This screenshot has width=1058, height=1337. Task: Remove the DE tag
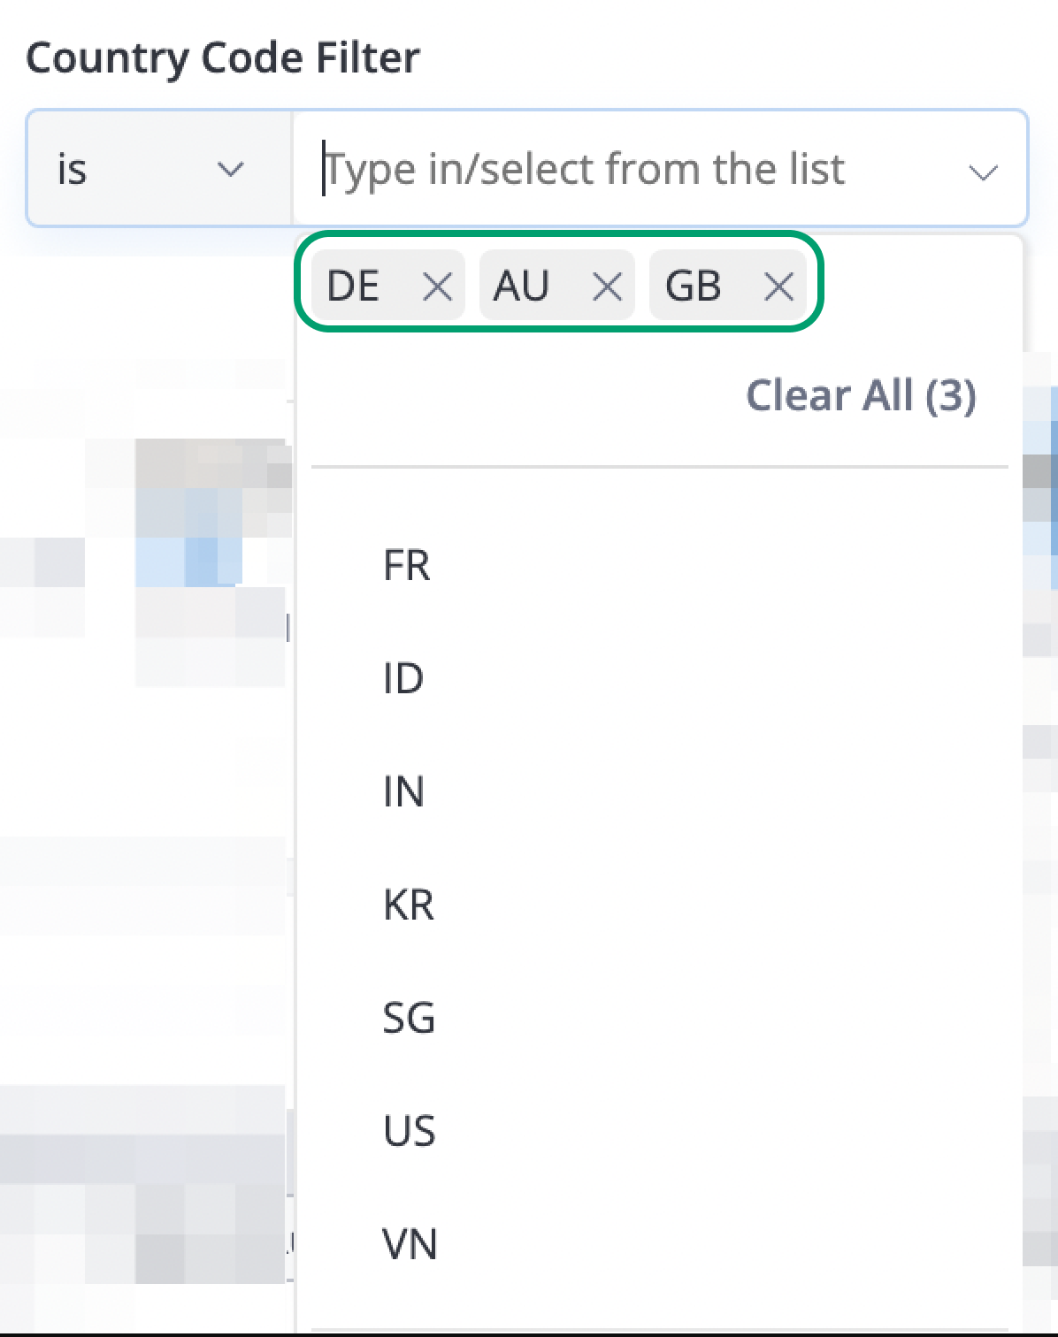click(x=437, y=286)
